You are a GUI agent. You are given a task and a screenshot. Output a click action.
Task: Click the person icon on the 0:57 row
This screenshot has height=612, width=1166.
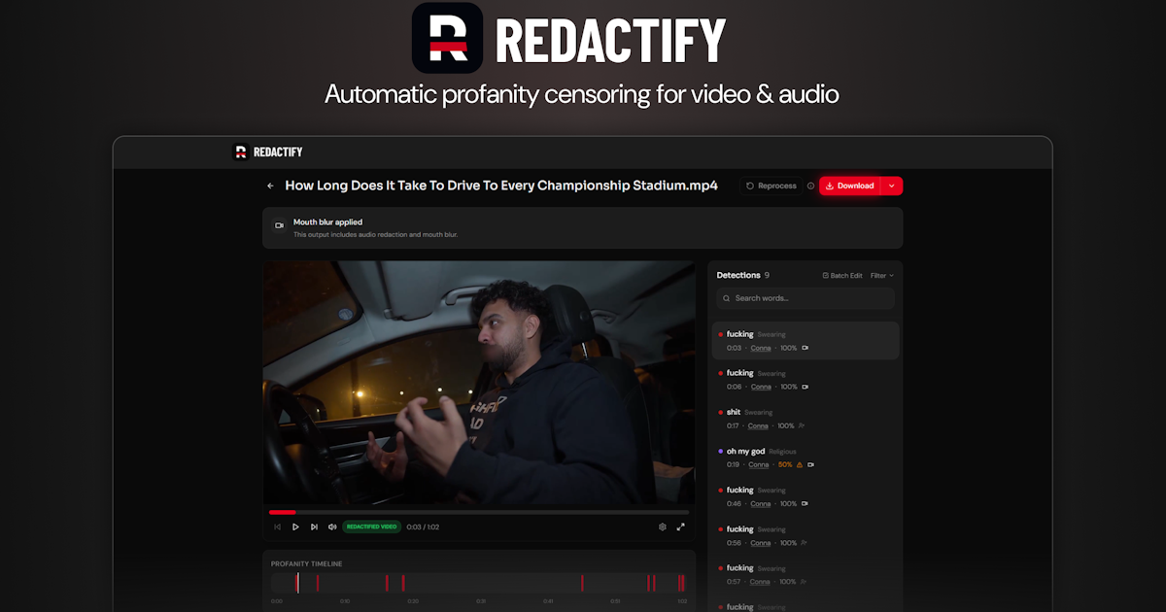pos(804,581)
